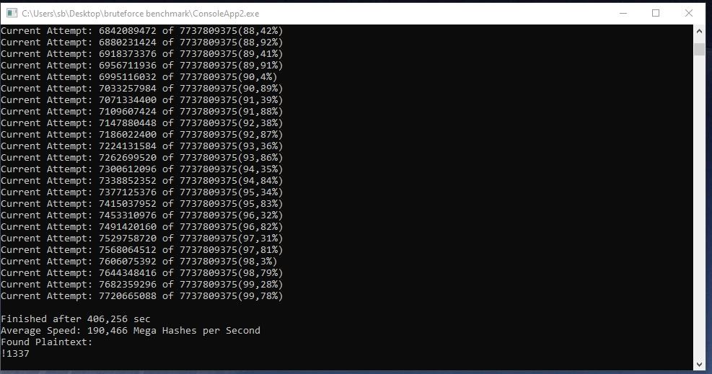Open the ConsoleApp2 window system menu icon
The height and width of the screenshot is (374, 712).
(12, 13)
